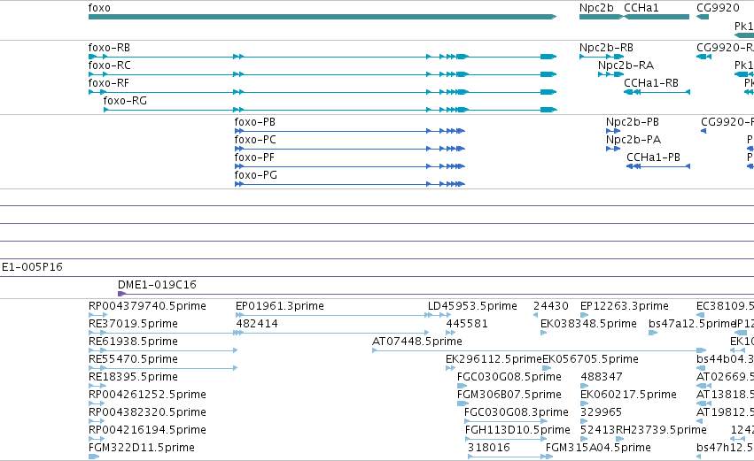
Task: Click the AT07448.5prime EST
Action: pyautogui.click(x=539, y=350)
